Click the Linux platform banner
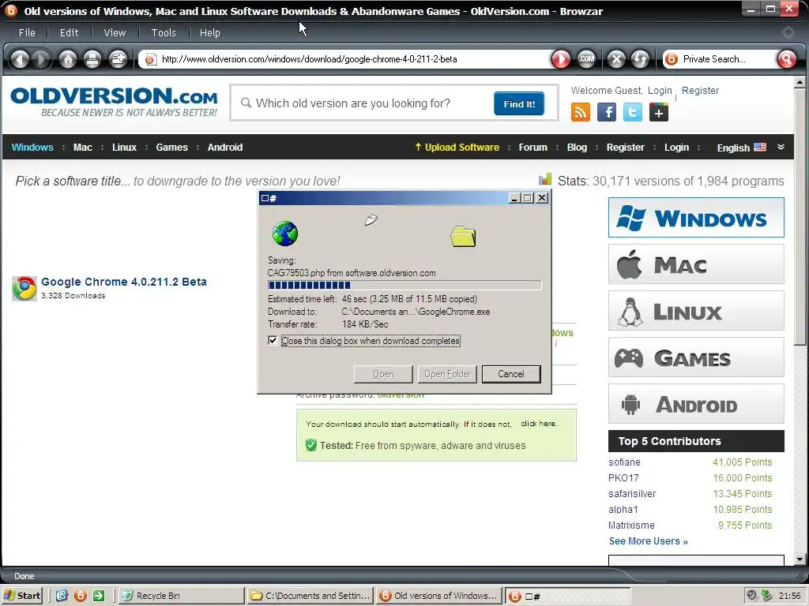This screenshot has width=809, height=606. click(696, 311)
